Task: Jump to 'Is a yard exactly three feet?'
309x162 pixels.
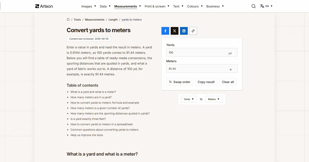Action: (88, 119)
